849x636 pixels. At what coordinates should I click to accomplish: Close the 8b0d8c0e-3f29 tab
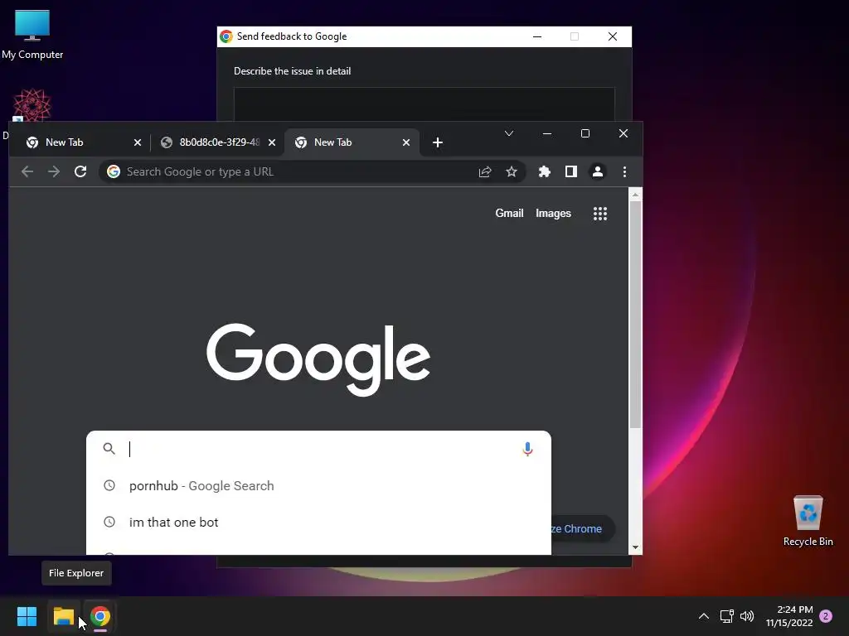click(x=272, y=142)
